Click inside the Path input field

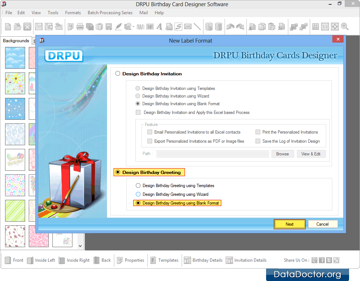213,154
